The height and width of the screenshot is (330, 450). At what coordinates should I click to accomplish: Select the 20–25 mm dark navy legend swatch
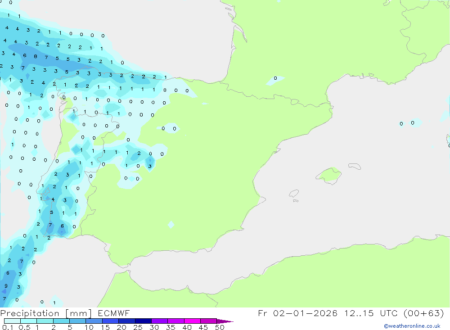127,321
